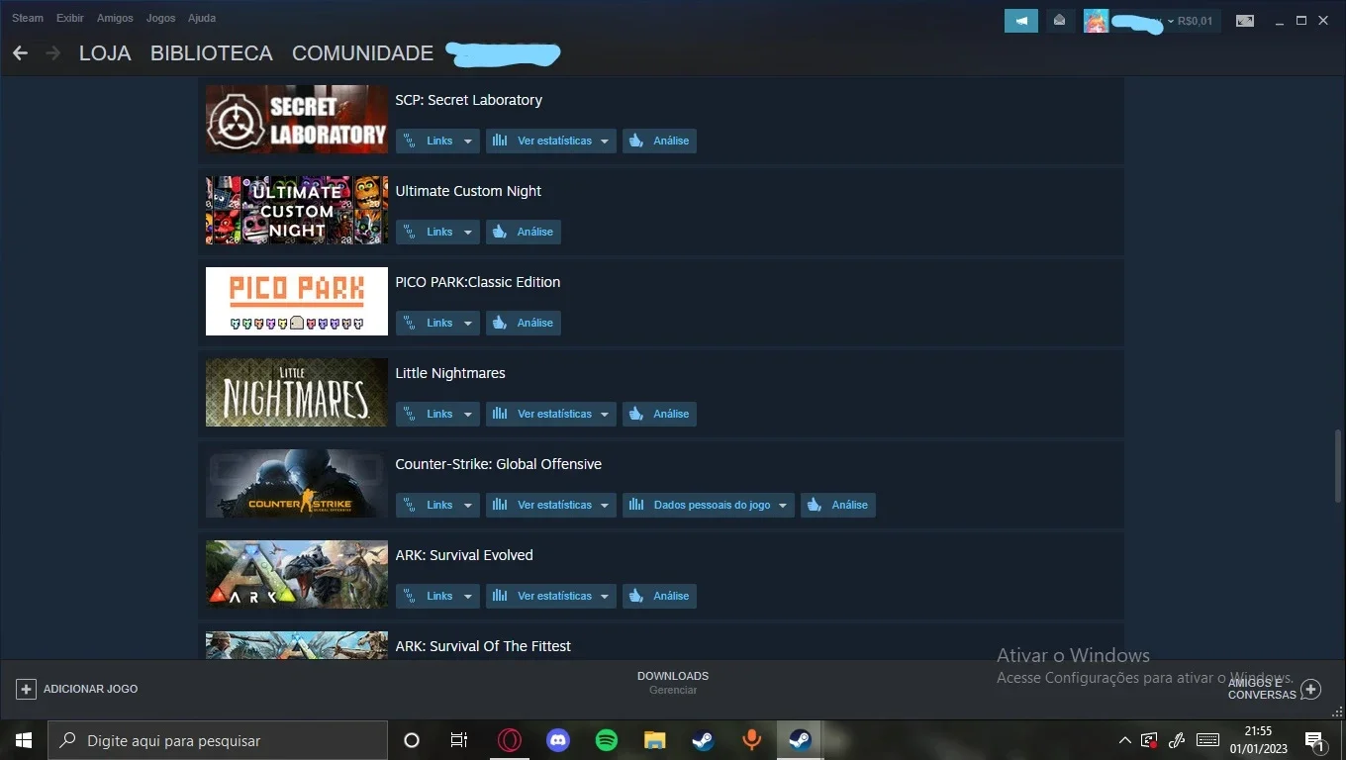The width and height of the screenshot is (1346, 760).
Task: Open the Jogos menu
Action: tap(160, 18)
